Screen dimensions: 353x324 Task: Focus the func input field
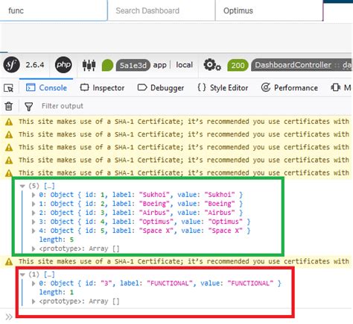click(54, 10)
